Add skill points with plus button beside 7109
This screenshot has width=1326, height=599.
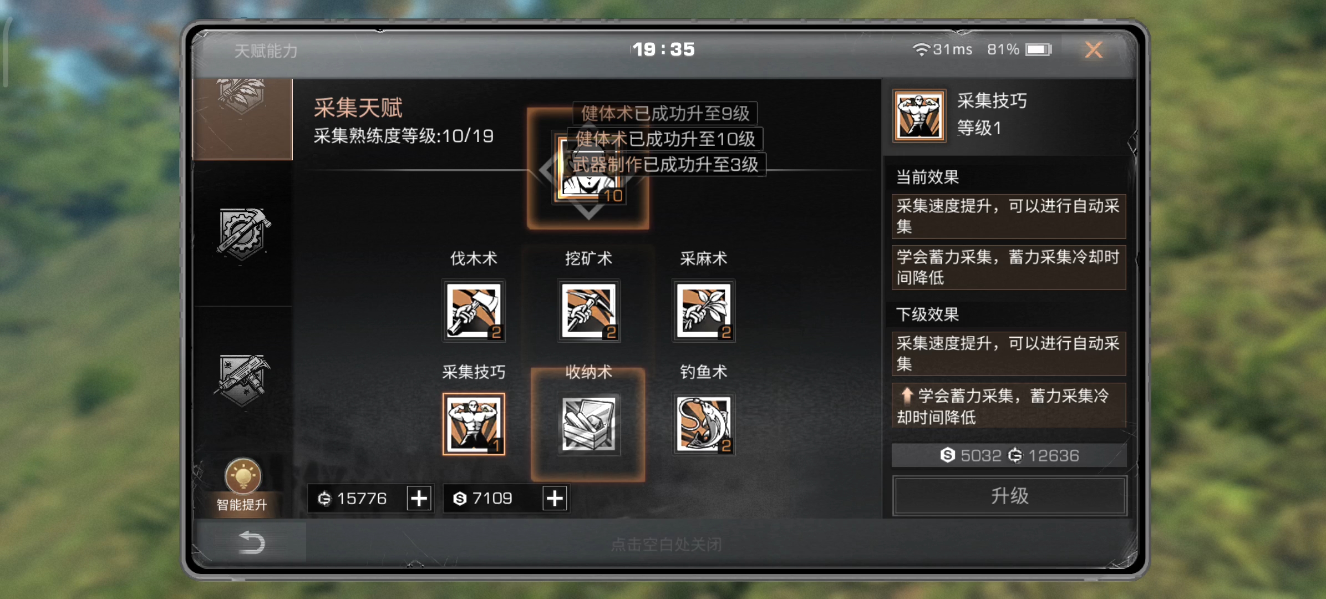(x=555, y=498)
